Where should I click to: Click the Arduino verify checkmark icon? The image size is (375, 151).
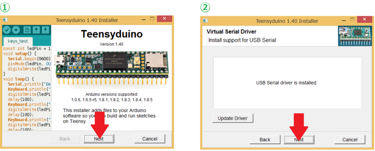[x=7, y=30]
